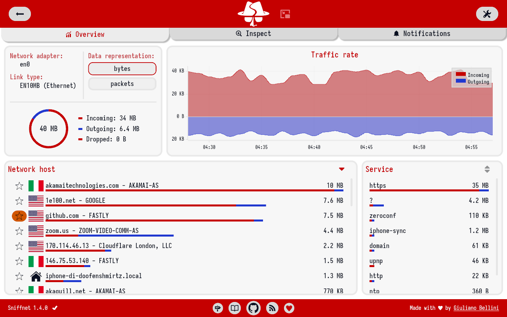Image resolution: width=507 pixels, height=317 pixels.
Task: Click the '?' unknown service entry
Action: [429, 201]
